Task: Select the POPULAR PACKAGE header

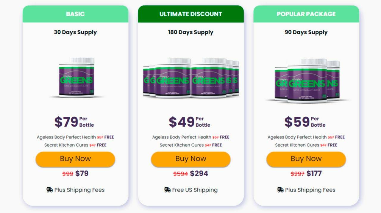Action: (306, 14)
